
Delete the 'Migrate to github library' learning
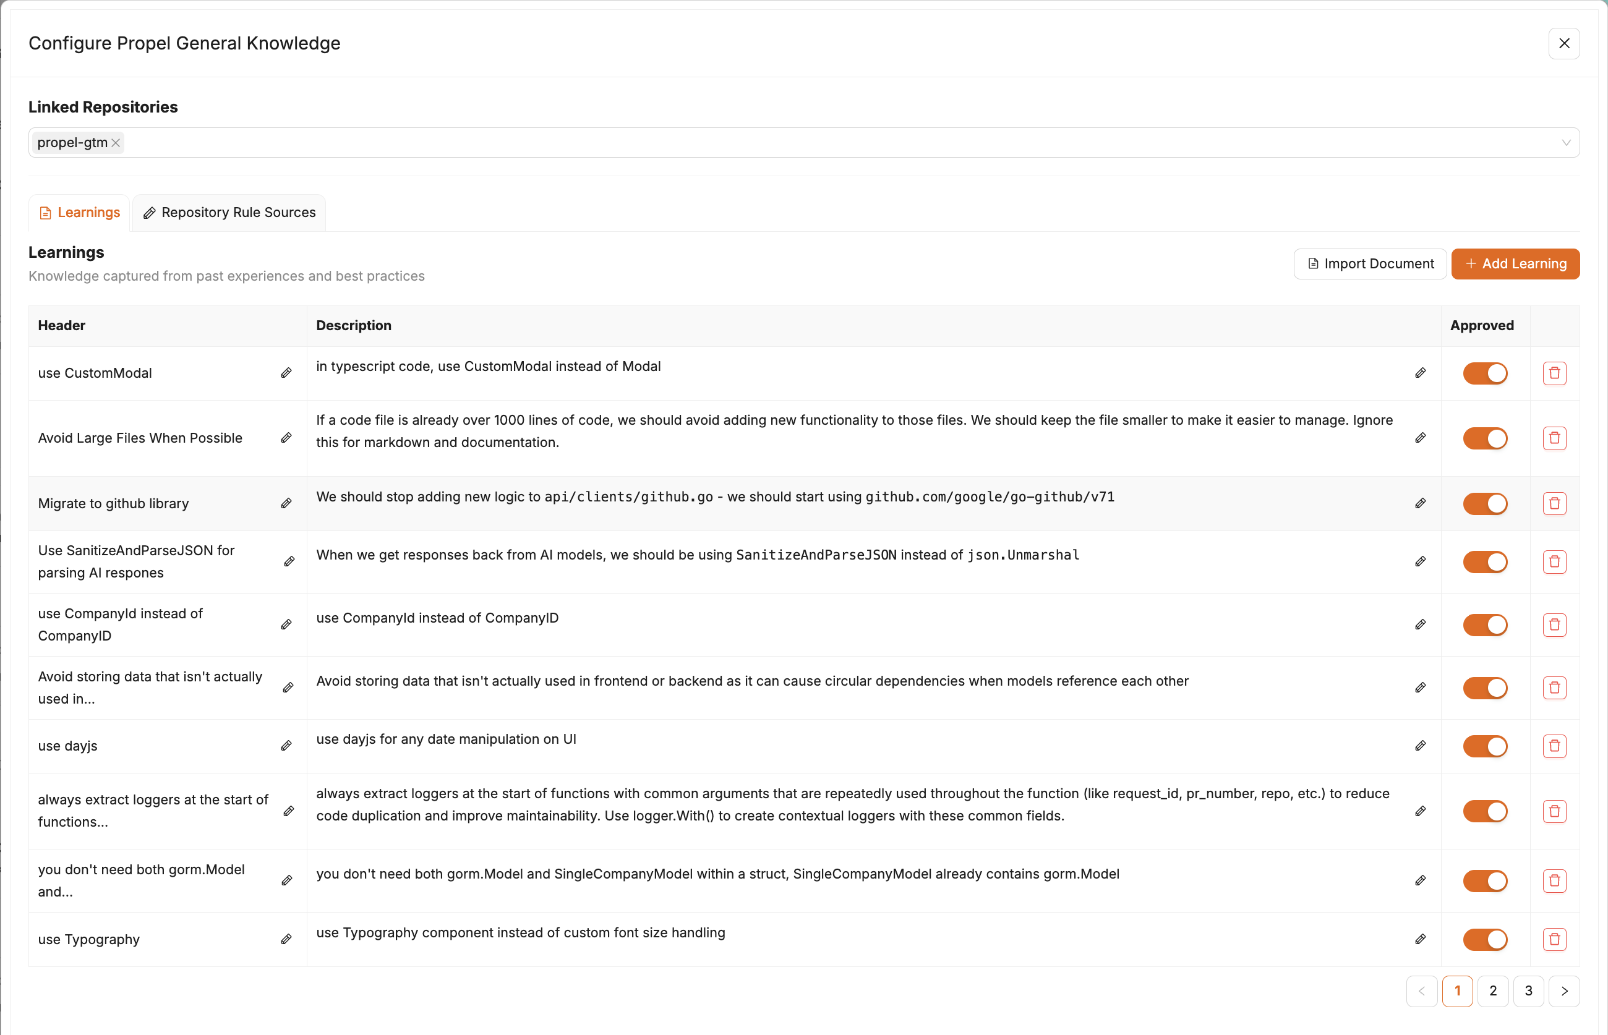(1554, 503)
